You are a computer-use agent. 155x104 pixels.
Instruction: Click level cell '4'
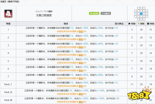(8, 53)
